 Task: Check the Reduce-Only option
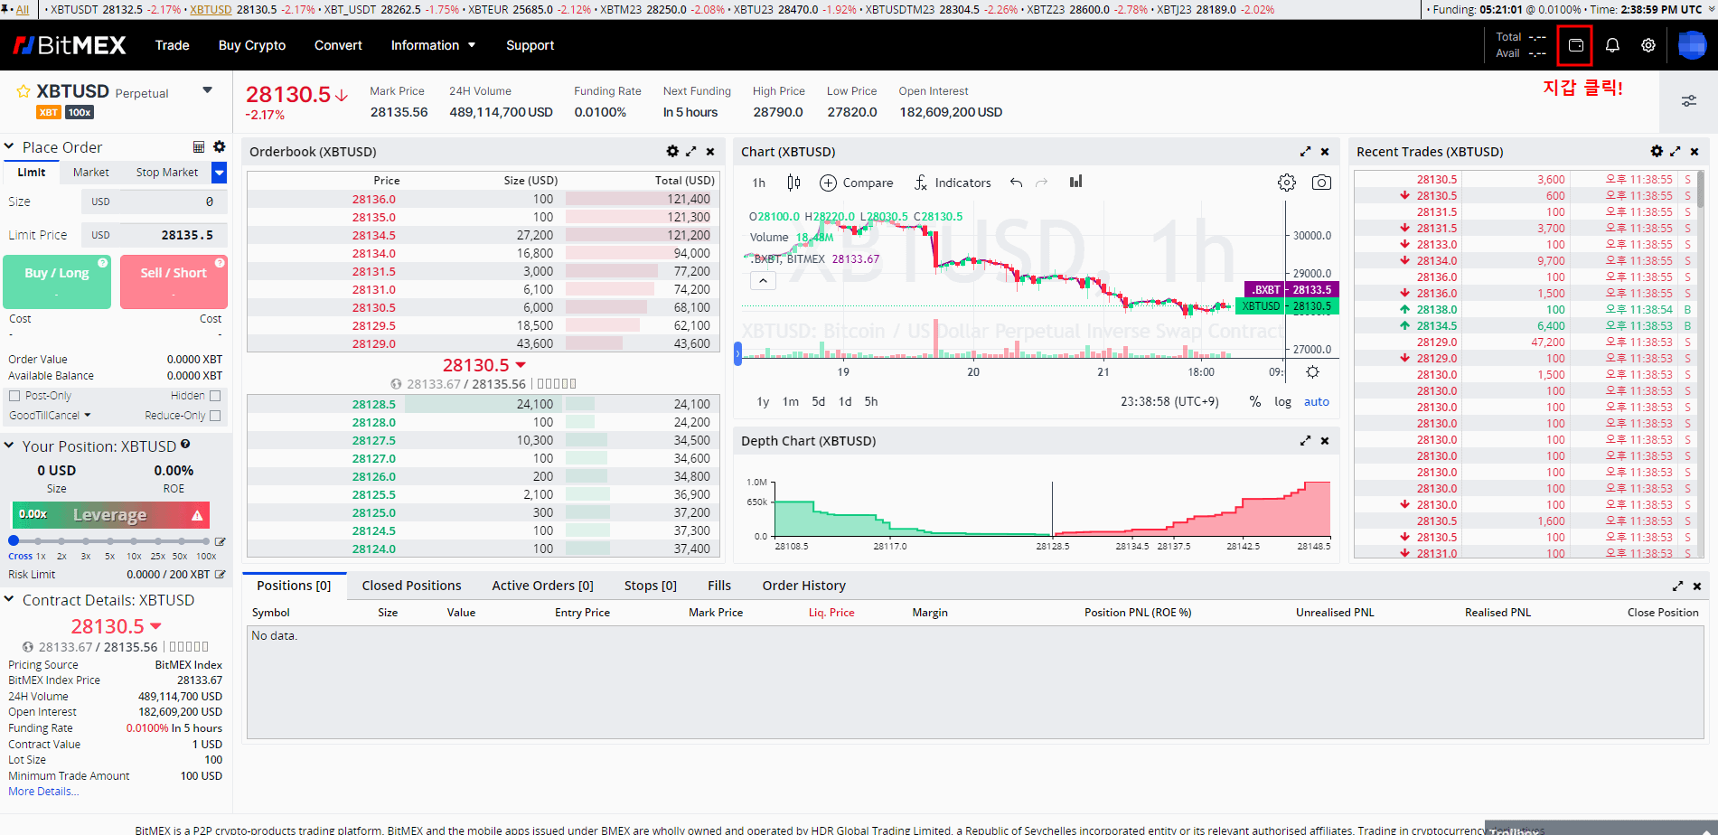tap(215, 416)
